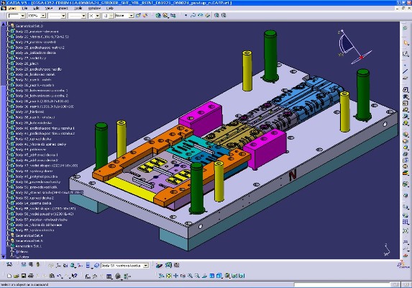Click the Select arrow on right toolbar
The width and height of the screenshot is (412, 288).
406,42
